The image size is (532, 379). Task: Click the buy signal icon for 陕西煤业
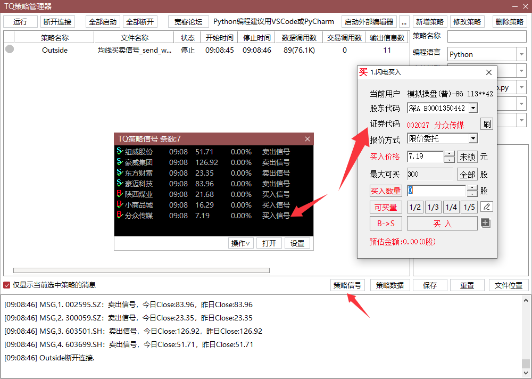[x=119, y=194]
